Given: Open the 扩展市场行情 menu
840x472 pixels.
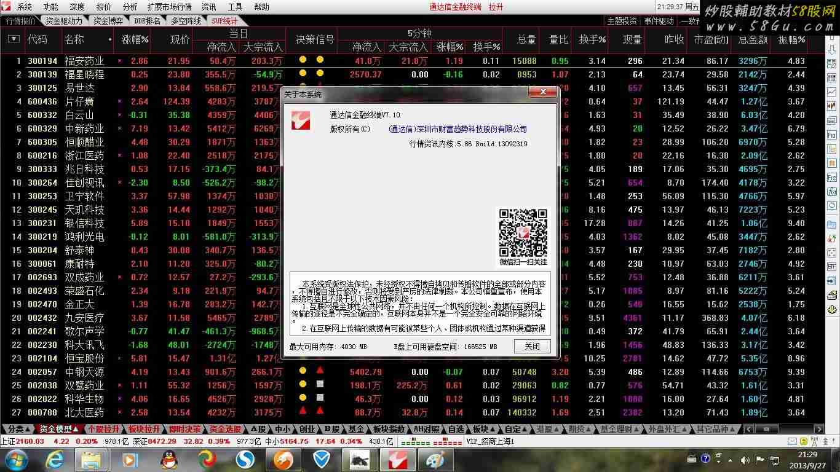Looking at the screenshot, I should coord(169,7).
